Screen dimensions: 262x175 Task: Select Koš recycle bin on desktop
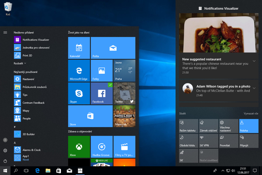pyautogui.click(x=8, y=9)
